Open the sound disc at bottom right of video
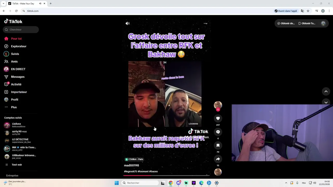Image resolution: width=333 pixels, height=187 pixels. (218, 172)
